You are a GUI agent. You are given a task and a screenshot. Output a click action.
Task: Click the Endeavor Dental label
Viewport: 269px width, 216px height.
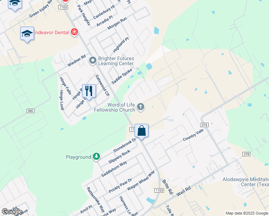[51, 32]
